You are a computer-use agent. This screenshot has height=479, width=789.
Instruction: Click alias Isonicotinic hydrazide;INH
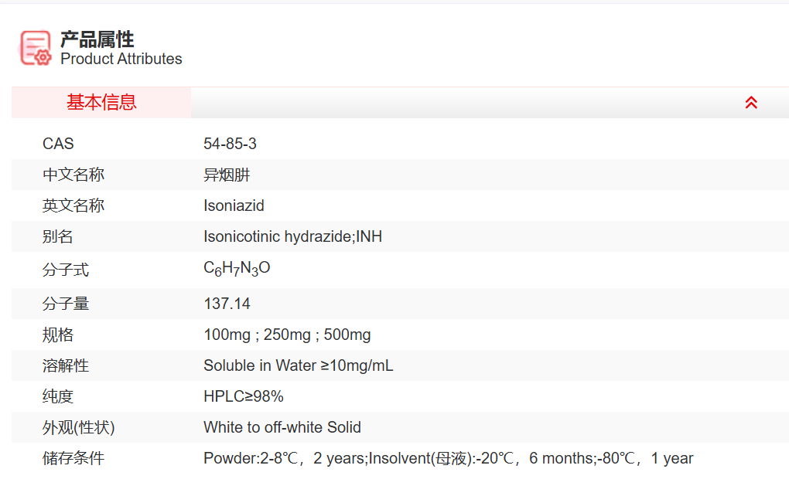292,236
